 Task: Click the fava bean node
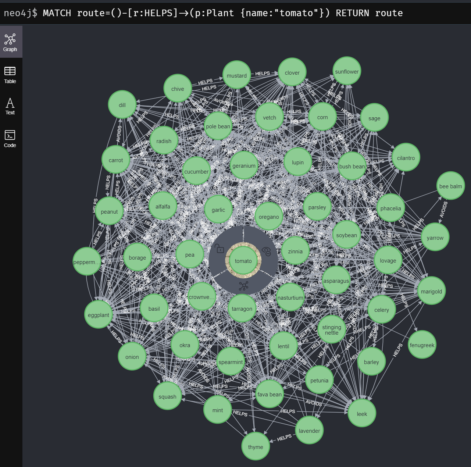click(x=270, y=395)
